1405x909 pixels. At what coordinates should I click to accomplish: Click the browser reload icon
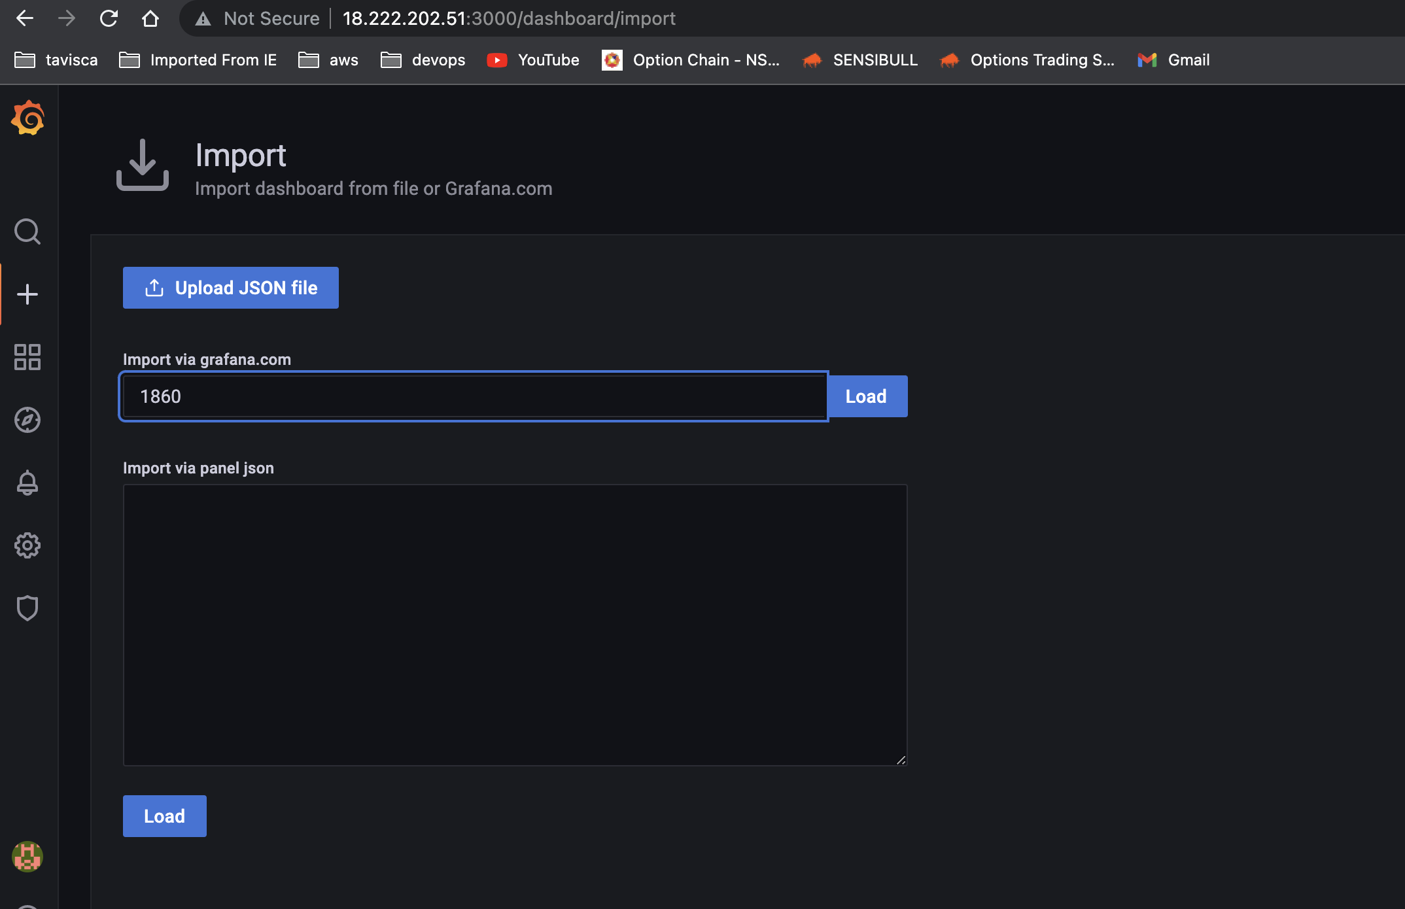point(109,18)
